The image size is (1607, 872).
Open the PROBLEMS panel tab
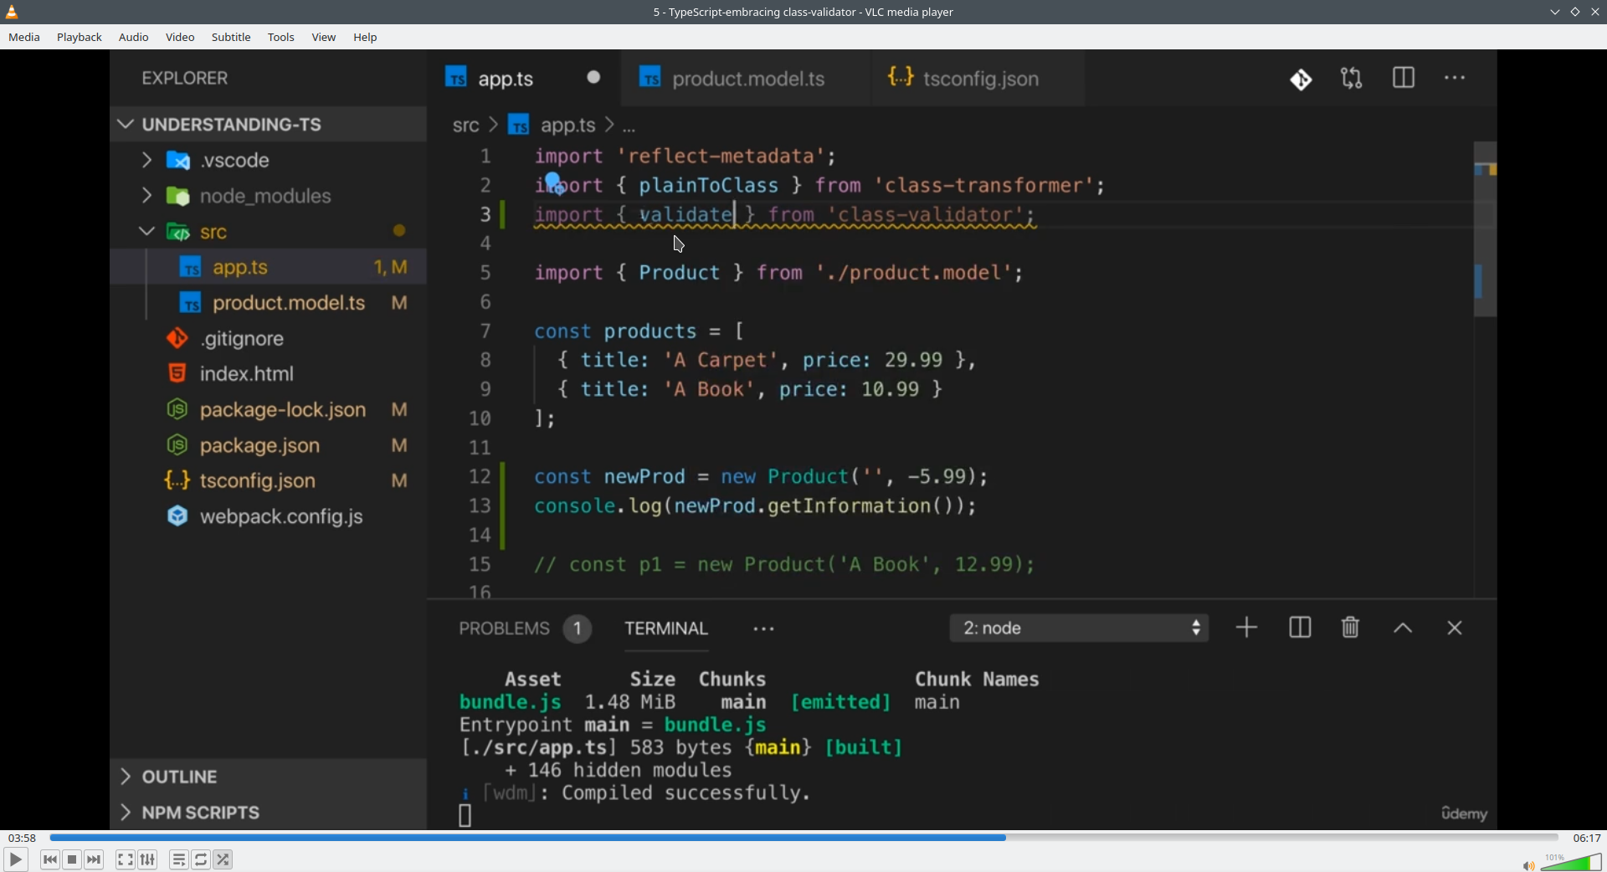tap(525, 628)
